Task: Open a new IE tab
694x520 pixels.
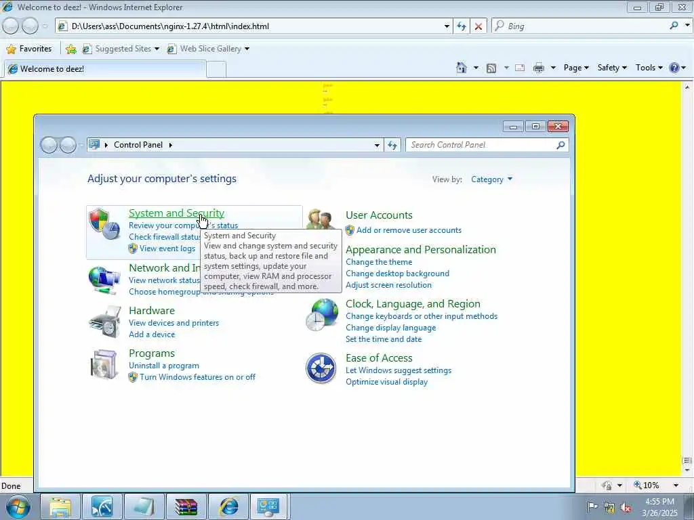Action: [216, 70]
